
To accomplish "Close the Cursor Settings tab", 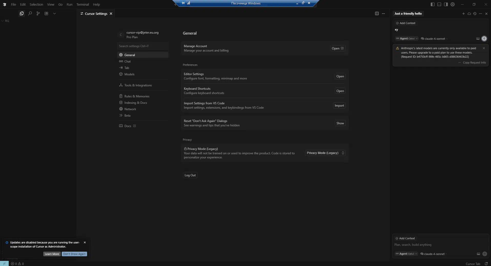I will 111,14.
